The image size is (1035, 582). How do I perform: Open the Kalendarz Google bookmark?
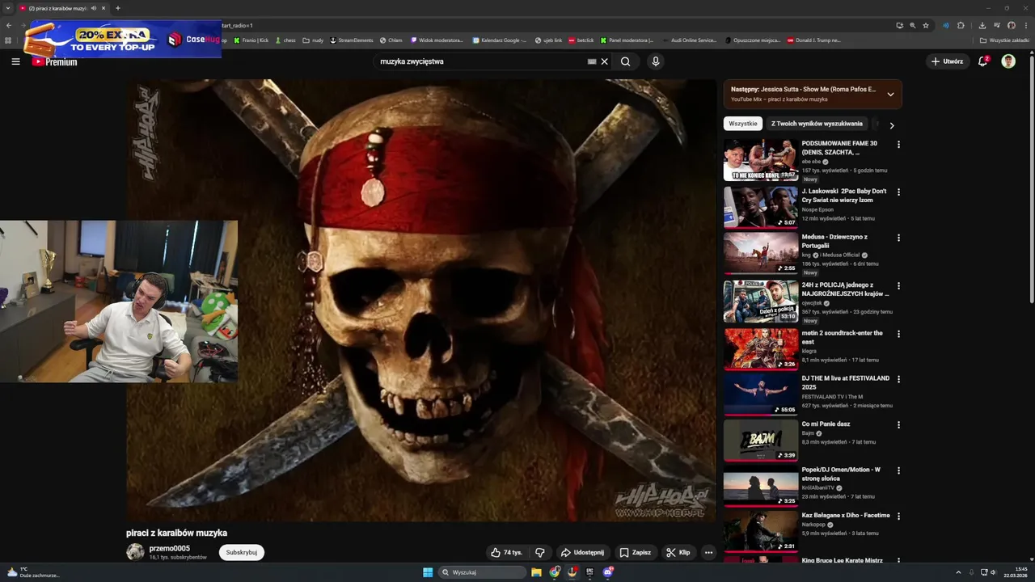[500, 40]
